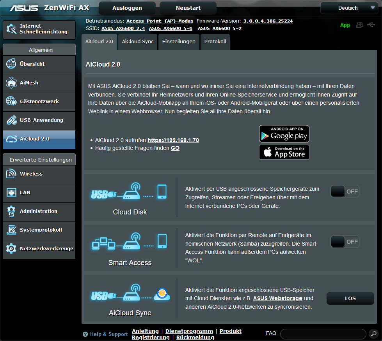Click the Netzwerkwerkzeuge icon
Screen dimensions: 382x341
[x=11, y=248]
